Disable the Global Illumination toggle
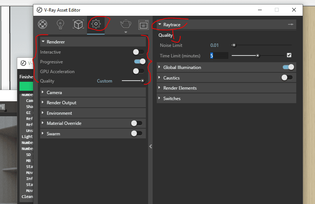The width and height of the screenshot is (315, 204). click(288, 67)
